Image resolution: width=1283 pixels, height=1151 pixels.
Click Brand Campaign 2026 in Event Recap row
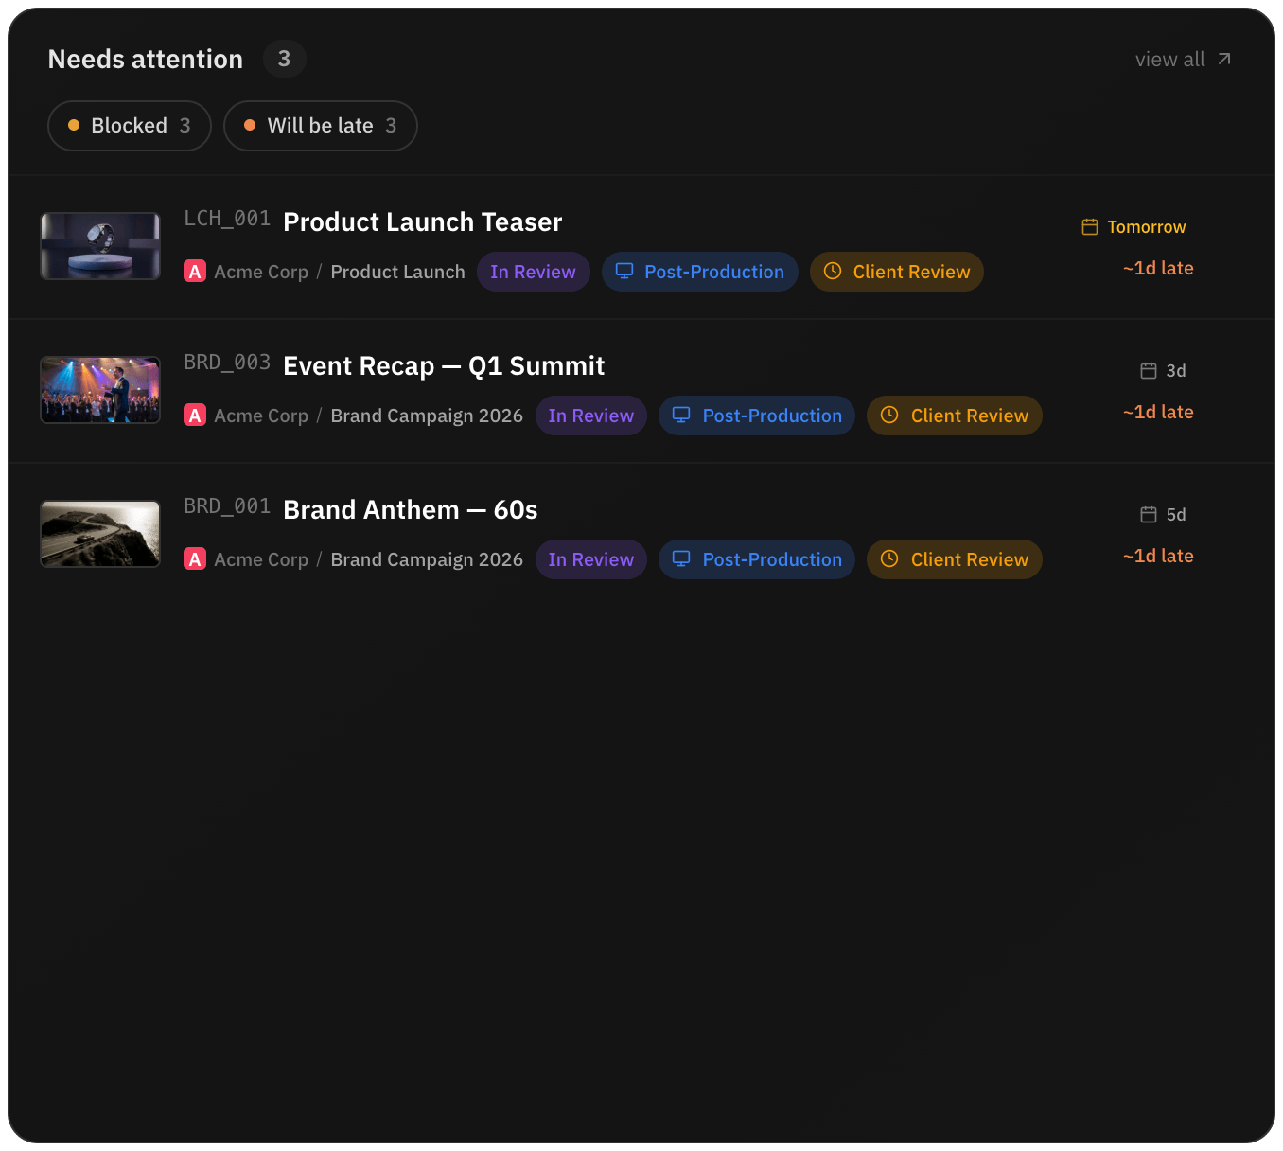click(x=427, y=416)
